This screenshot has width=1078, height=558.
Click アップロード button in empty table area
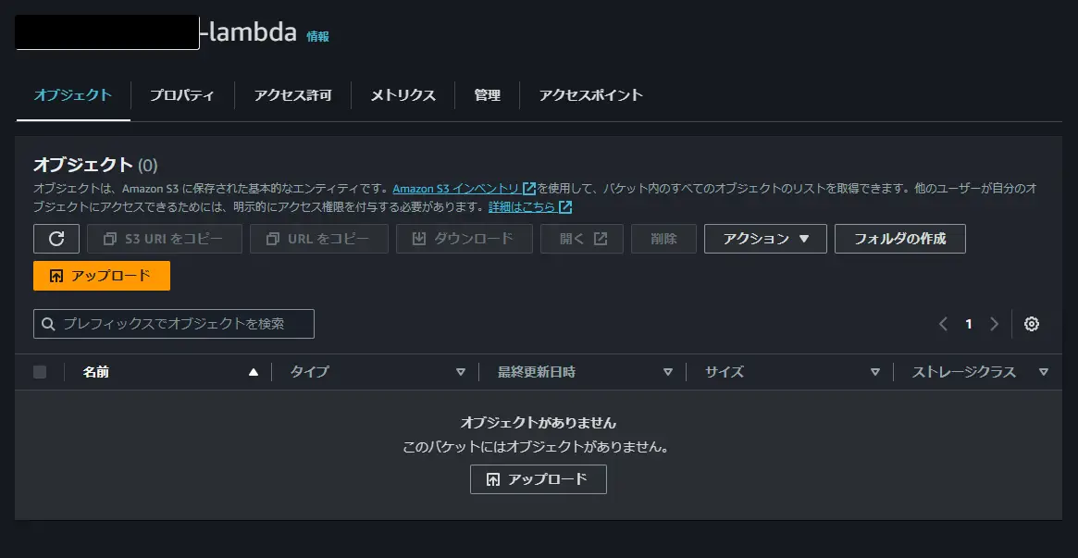click(539, 479)
